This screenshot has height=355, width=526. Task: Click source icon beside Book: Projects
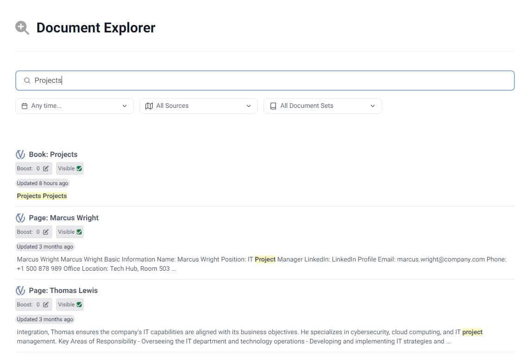(20, 155)
